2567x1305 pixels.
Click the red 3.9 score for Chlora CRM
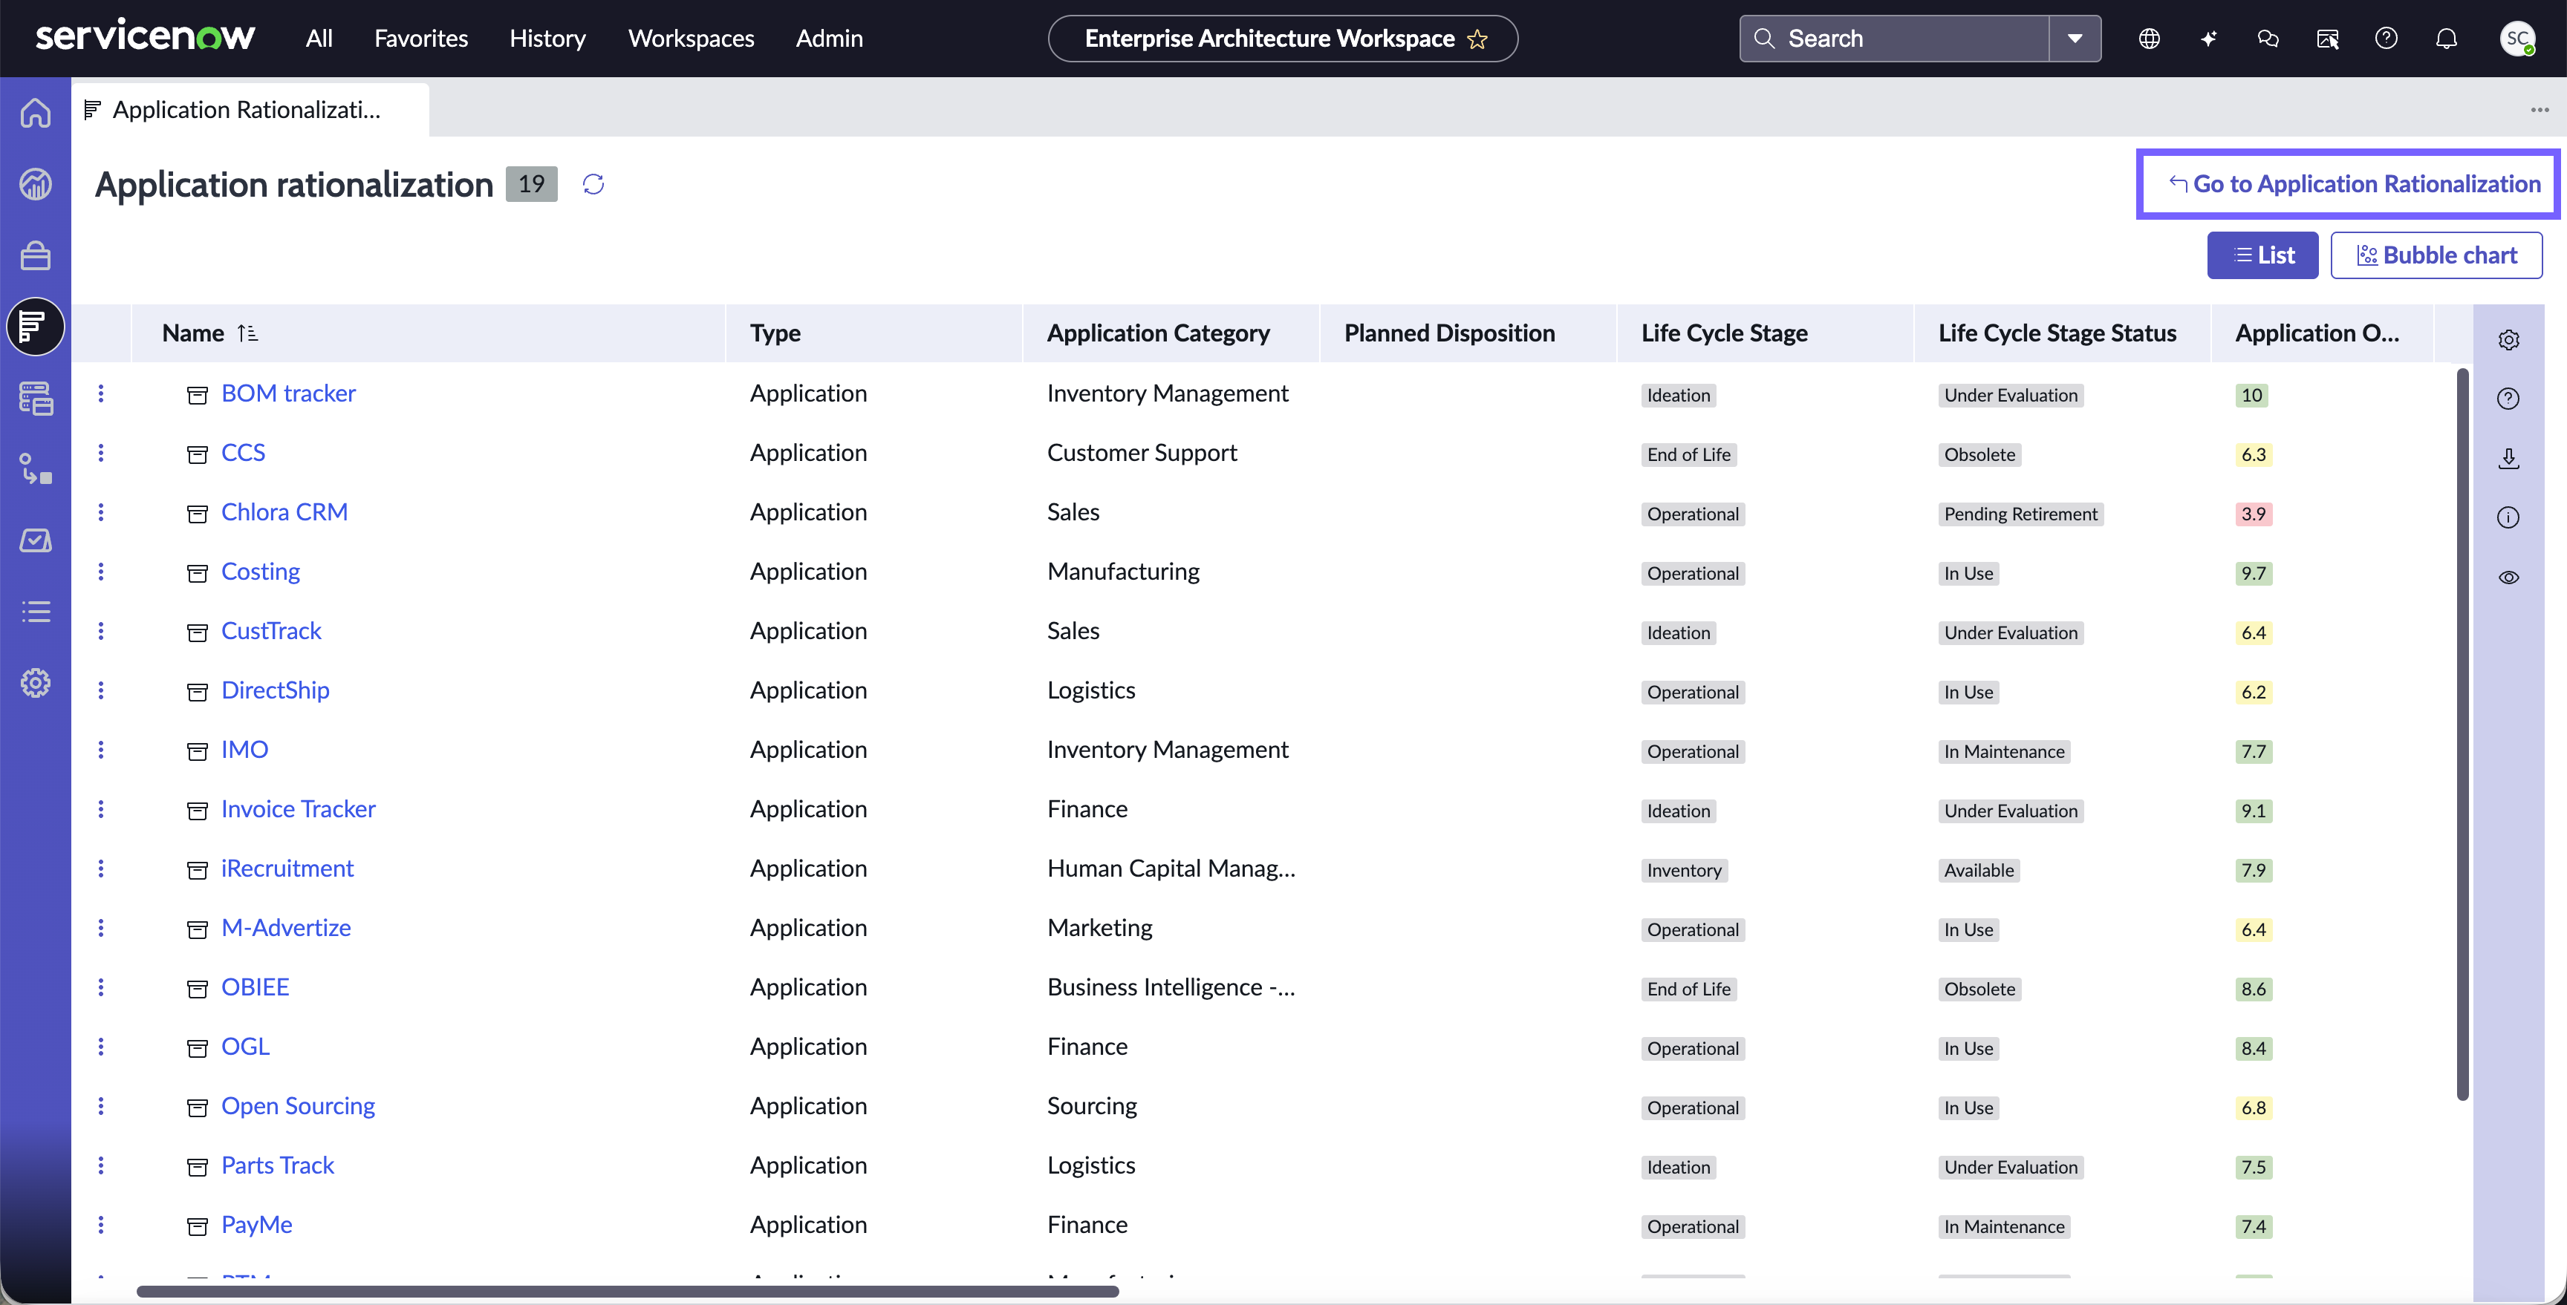pos(2253,514)
